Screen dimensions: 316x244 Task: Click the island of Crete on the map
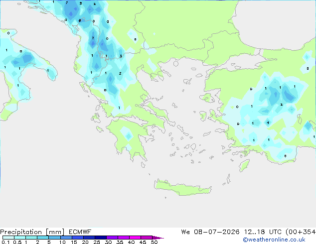point(182,188)
